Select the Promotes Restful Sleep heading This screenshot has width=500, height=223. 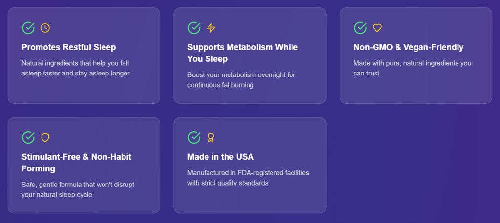pos(69,47)
